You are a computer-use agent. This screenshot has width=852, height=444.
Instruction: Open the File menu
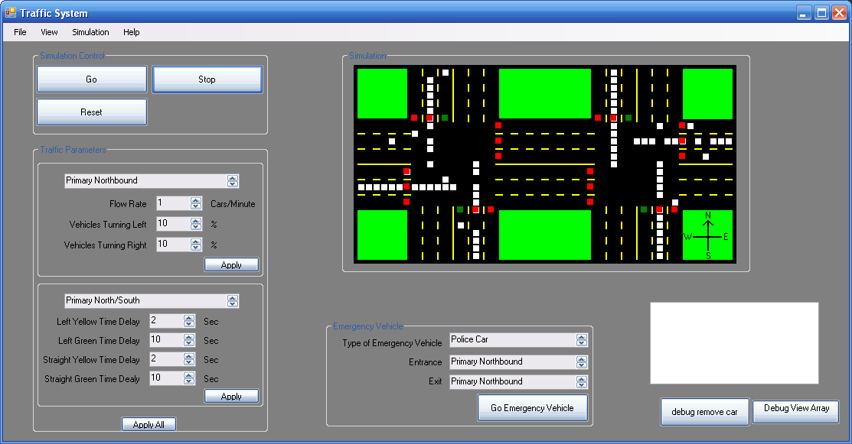[20, 32]
